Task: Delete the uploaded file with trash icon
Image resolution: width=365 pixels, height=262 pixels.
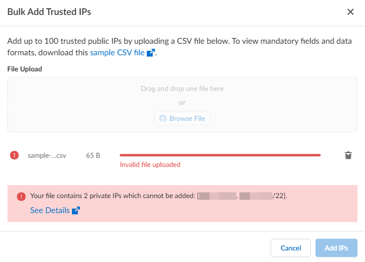Action: (348, 155)
